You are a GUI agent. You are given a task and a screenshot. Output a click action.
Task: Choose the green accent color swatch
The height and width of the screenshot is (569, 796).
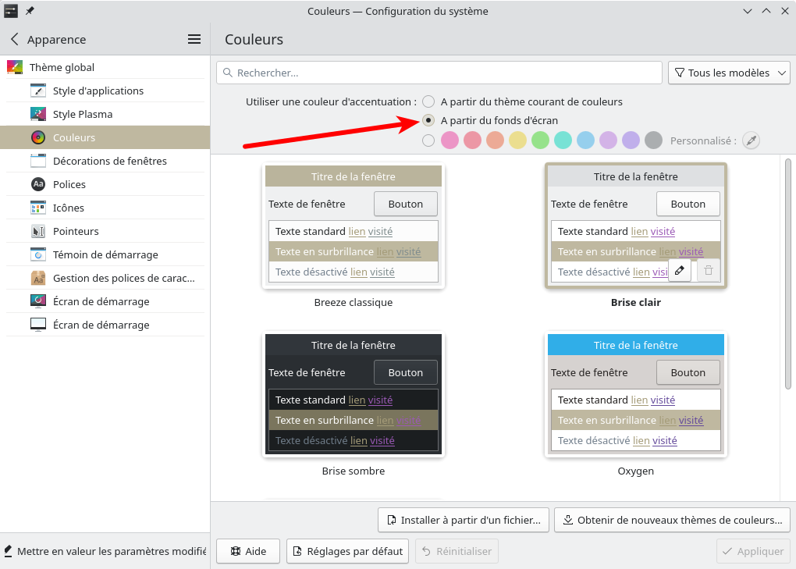click(x=540, y=140)
